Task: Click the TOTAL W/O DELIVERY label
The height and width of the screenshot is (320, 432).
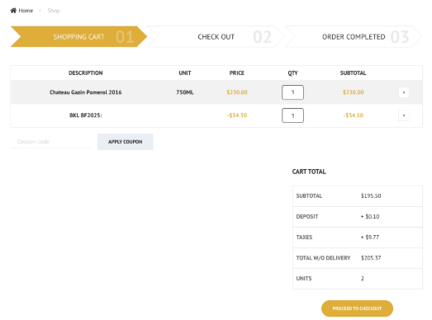Action: [x=323, y=258]
